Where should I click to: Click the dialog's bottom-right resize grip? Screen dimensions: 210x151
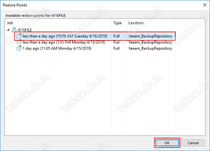pyautogui.click(x=208, y=149)
